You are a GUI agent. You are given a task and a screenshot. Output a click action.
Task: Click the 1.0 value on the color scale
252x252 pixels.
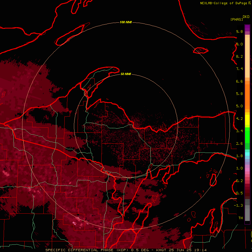point(239,168)
